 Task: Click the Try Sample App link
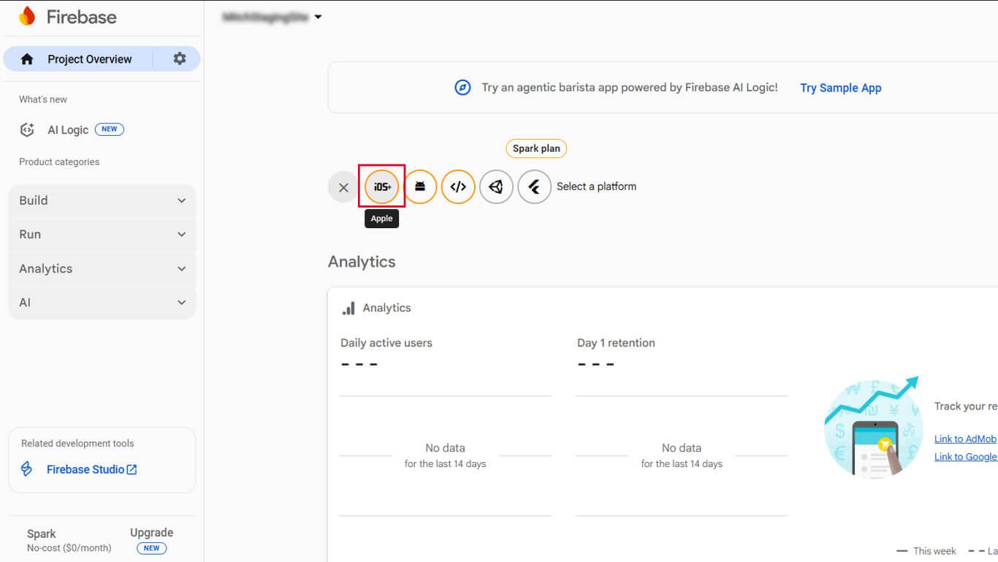[840, 88]
